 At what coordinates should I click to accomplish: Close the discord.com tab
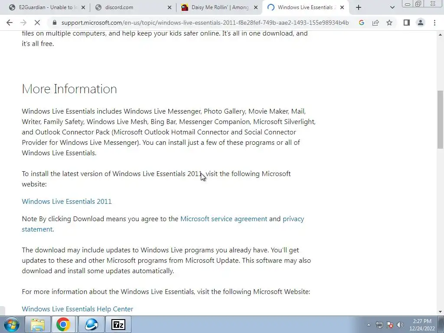click(170, 8)
